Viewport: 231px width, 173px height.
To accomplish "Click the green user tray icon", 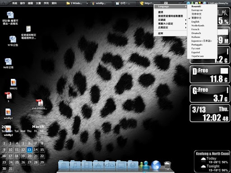I will pyautogui.click(x=192, y=3).
